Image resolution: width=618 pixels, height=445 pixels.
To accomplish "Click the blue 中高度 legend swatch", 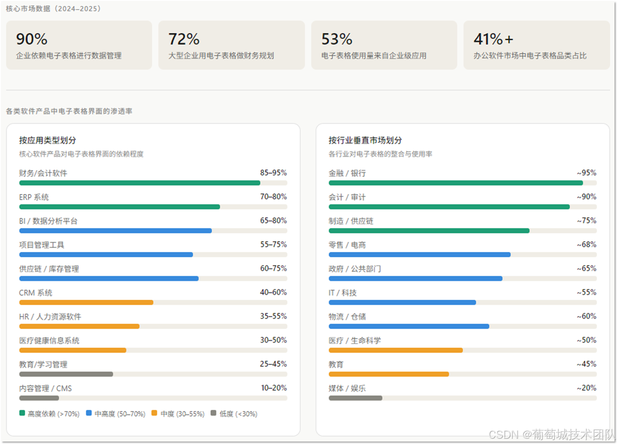I will click(89, 413).
